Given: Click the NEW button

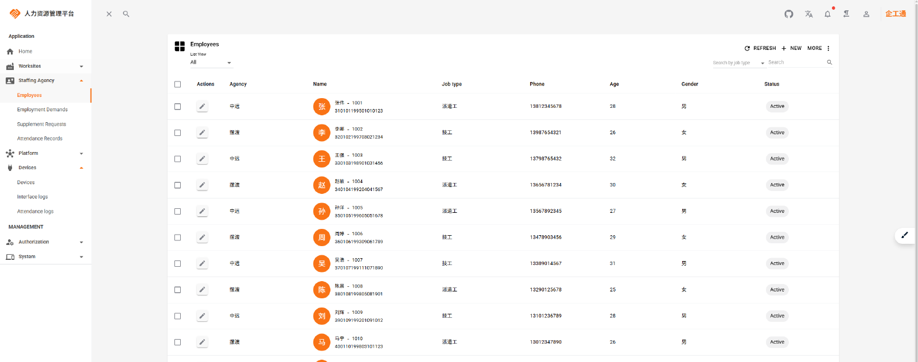Looking at the screenshot, I should (792, 48).
